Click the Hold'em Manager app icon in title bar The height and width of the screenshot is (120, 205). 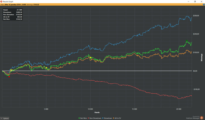tap(1, 1)
